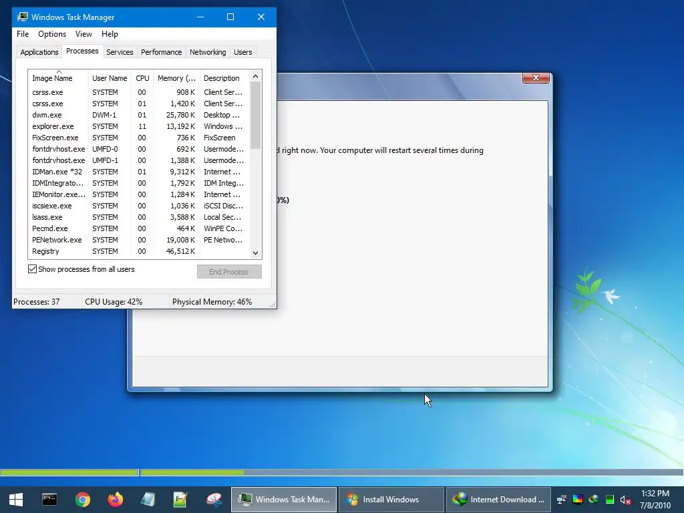This screenshot has width=684, height=513.
Task: Select the lsass.exe process row
Action: (139, 217)
